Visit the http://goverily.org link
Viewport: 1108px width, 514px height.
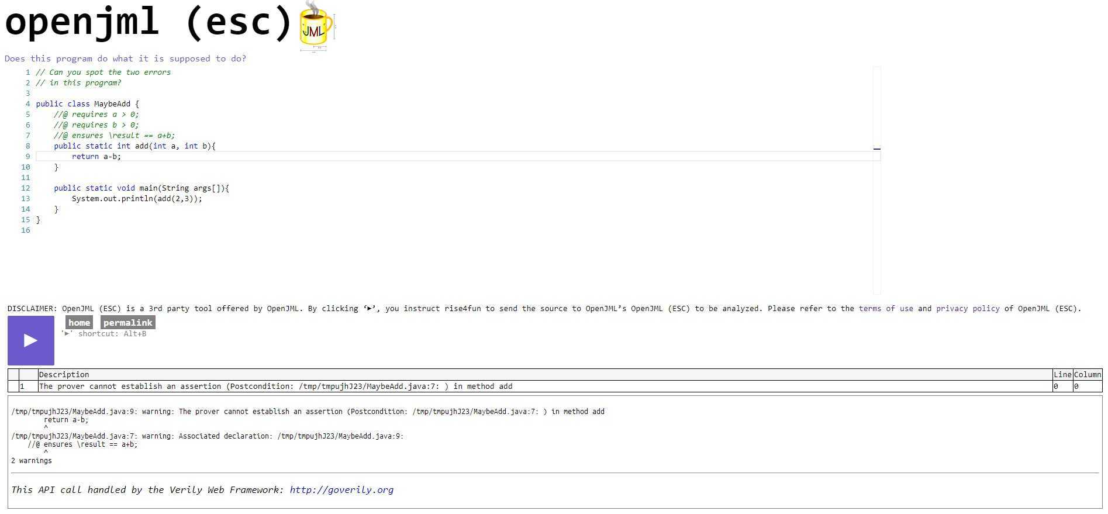tap(341, 490)
